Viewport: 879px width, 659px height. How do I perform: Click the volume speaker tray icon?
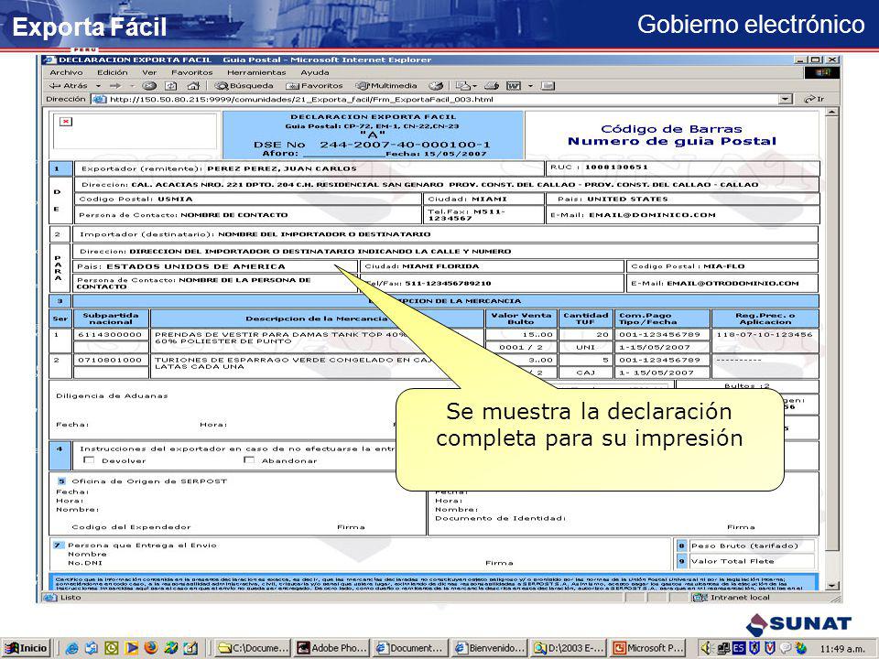point(707,648)
